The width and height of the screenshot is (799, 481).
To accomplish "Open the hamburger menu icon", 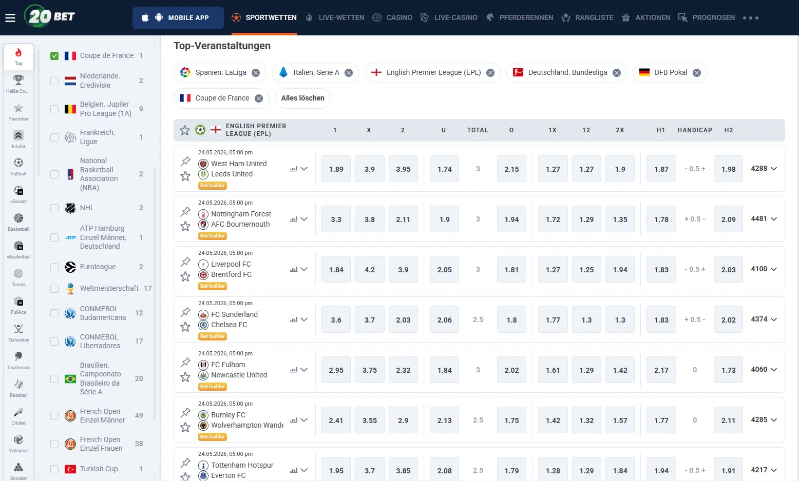I will 10,18.
